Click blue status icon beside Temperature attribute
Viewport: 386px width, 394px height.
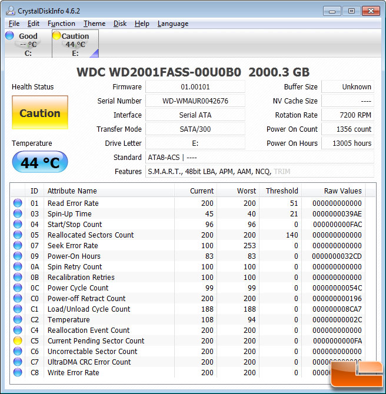pyautogui.click(x=18, y=320)
